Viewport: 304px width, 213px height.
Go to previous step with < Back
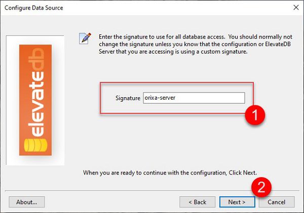[x=198, y=202]
